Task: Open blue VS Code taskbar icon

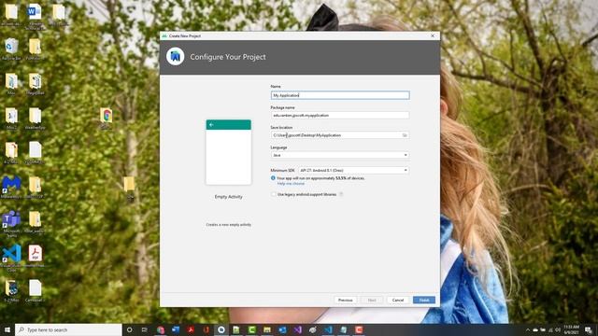Action: pos(328,329)
